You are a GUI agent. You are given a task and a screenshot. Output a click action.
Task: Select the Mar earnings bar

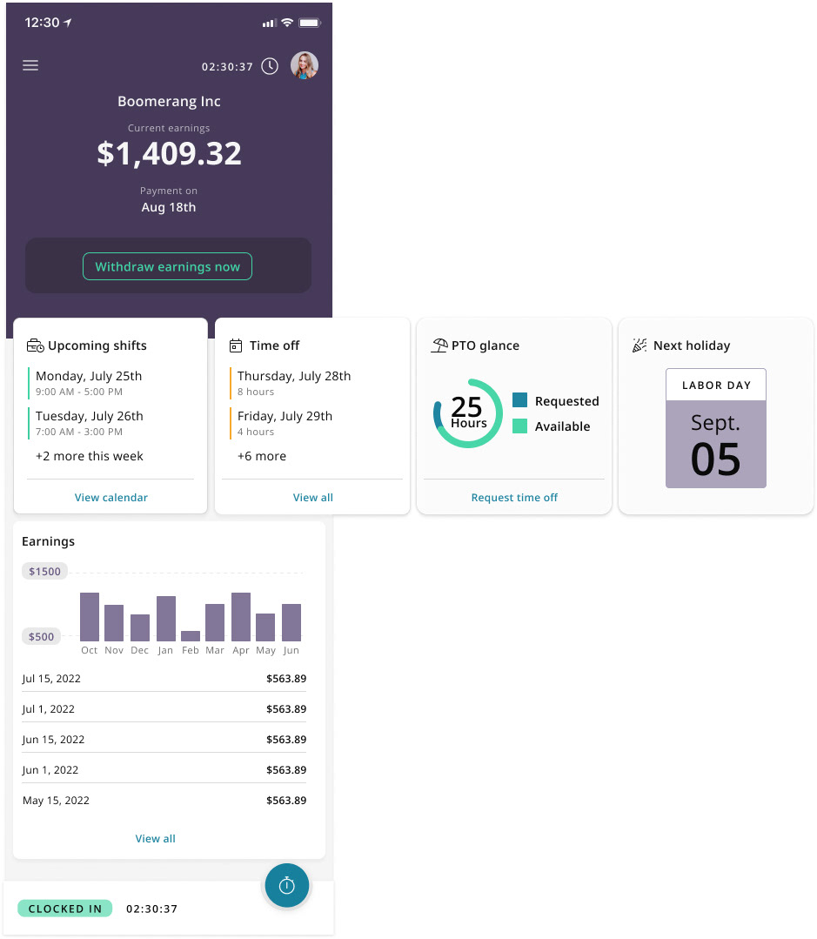(x=215, y=622)
